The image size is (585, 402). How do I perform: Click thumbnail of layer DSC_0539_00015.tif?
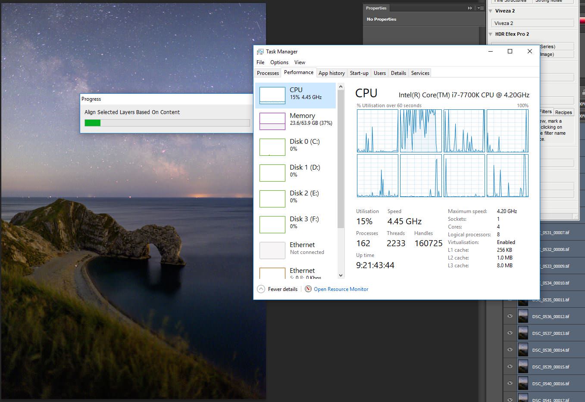(x=523, y=367)
